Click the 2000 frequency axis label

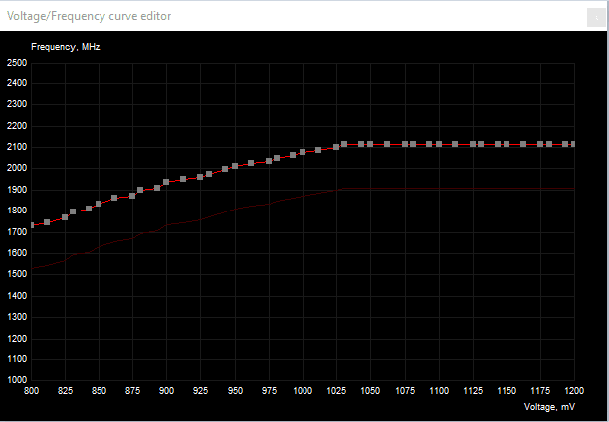(17, 168)
